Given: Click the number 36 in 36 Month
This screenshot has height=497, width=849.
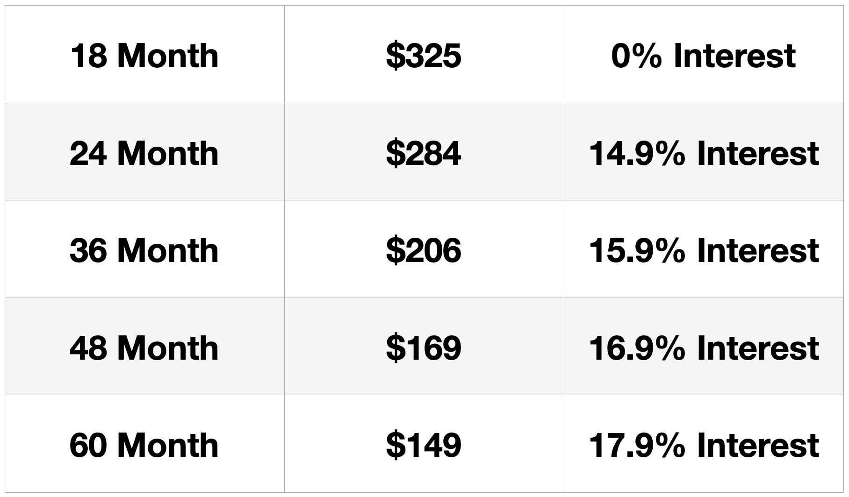Looking at the screenshot, I should click(89, 250).
